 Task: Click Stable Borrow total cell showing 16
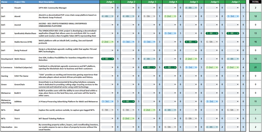pos(255,42)
